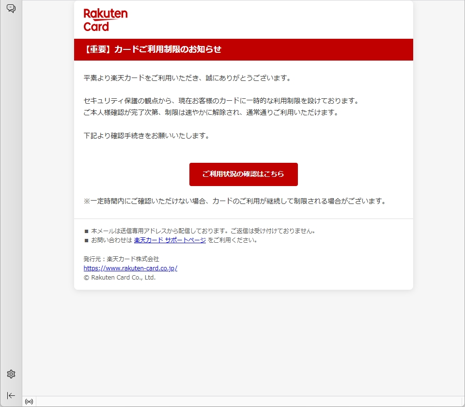
Task: Open the chat conversations icon in sidebar
Action: (11, 8)
